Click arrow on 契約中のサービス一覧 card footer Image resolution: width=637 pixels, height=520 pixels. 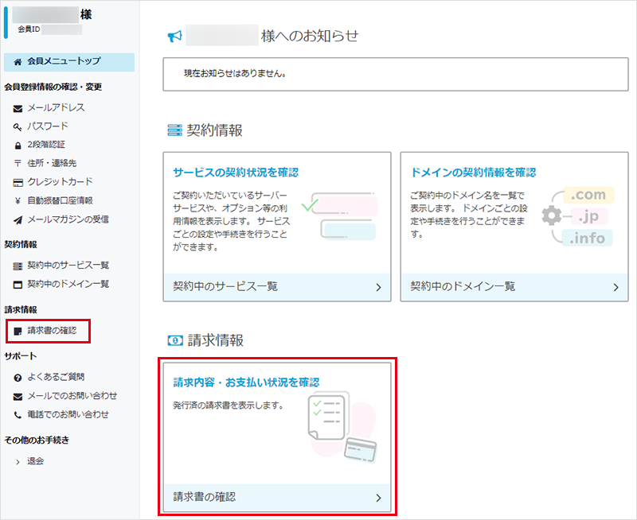click(x=378, y=287)
